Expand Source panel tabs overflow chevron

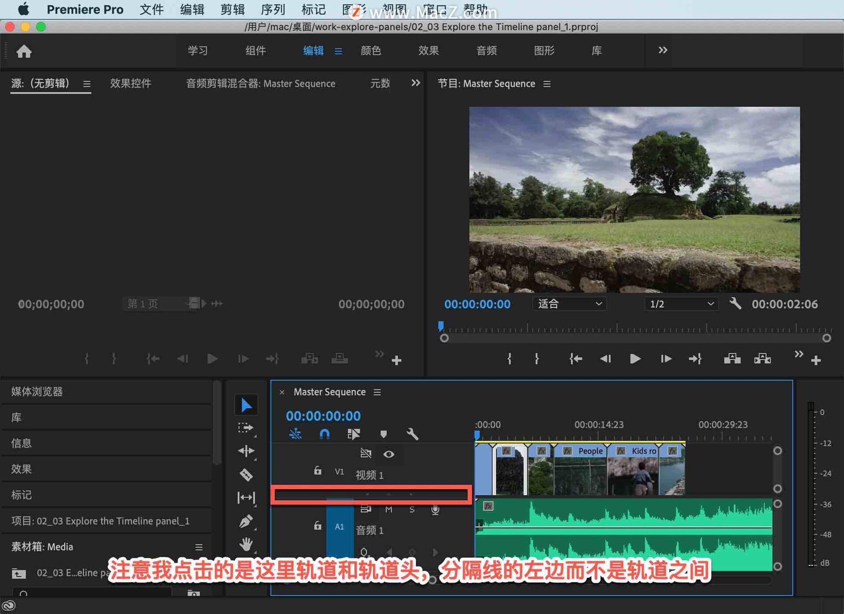click(x=415, y=83)
